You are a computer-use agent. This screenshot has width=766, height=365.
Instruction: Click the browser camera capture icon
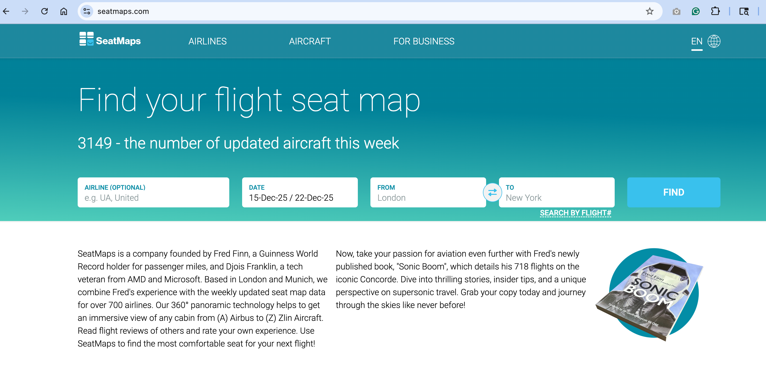[x=676, y=11]
